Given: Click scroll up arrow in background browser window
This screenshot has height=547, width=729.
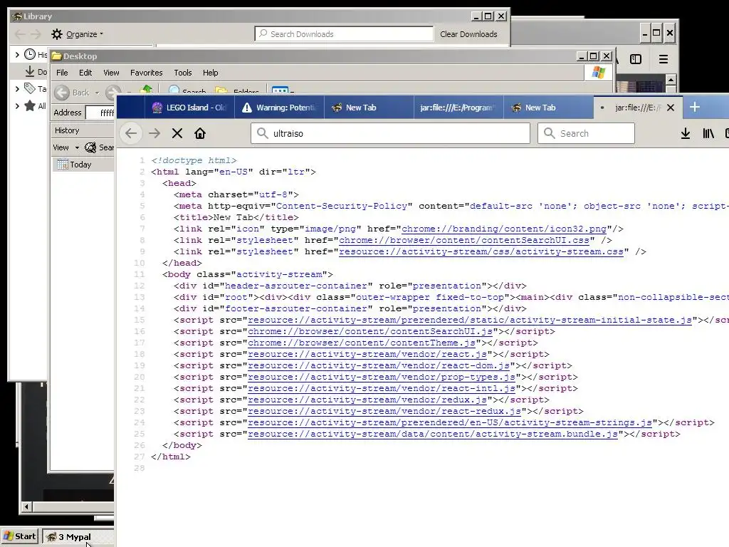Looking at the screenshot, I should tap(671, 80).
